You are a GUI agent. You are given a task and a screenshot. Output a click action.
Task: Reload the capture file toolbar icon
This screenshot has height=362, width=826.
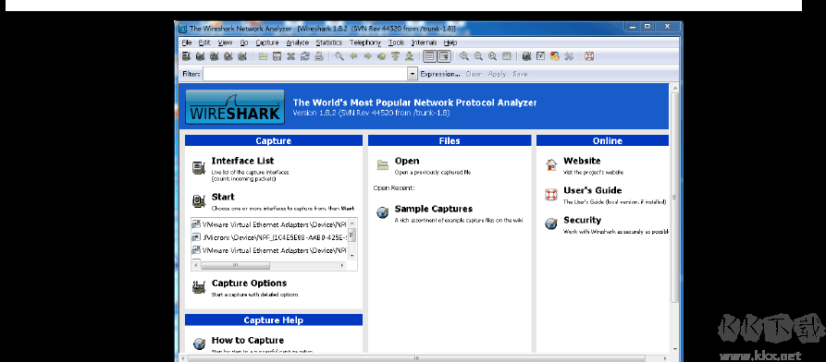[x=304, y=56]
